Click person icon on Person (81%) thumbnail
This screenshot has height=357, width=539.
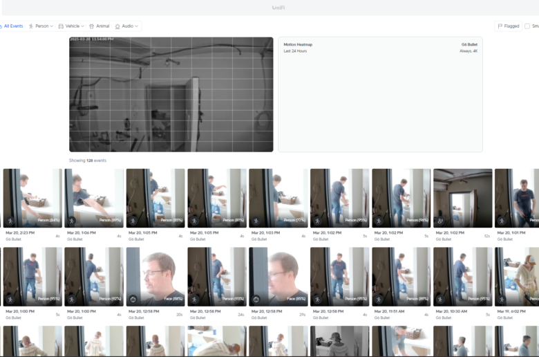click(195, 221)
